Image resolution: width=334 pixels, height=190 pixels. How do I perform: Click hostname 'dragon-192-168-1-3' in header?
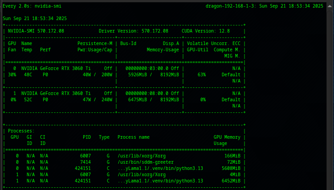coord(231,6)
